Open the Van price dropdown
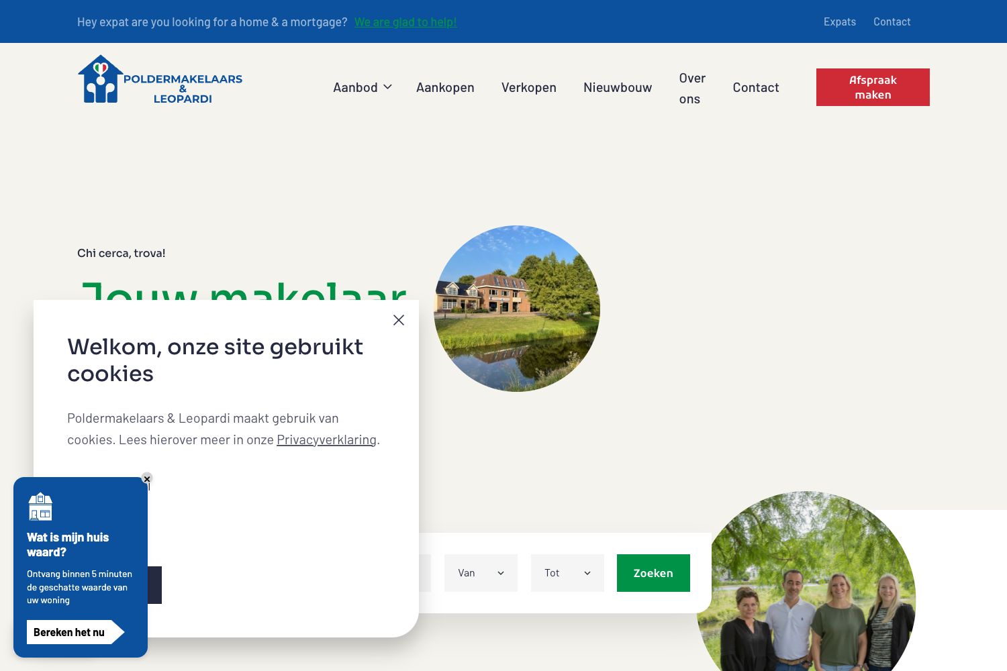Screen dimensions: 1007x671 click(481, 573)
